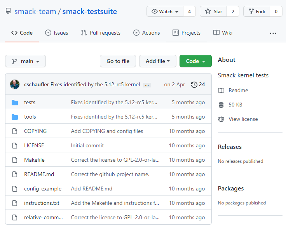This screenshot has width=286, height=227.
Task: Click the Readme book icon in About
Action: point(221,90)
